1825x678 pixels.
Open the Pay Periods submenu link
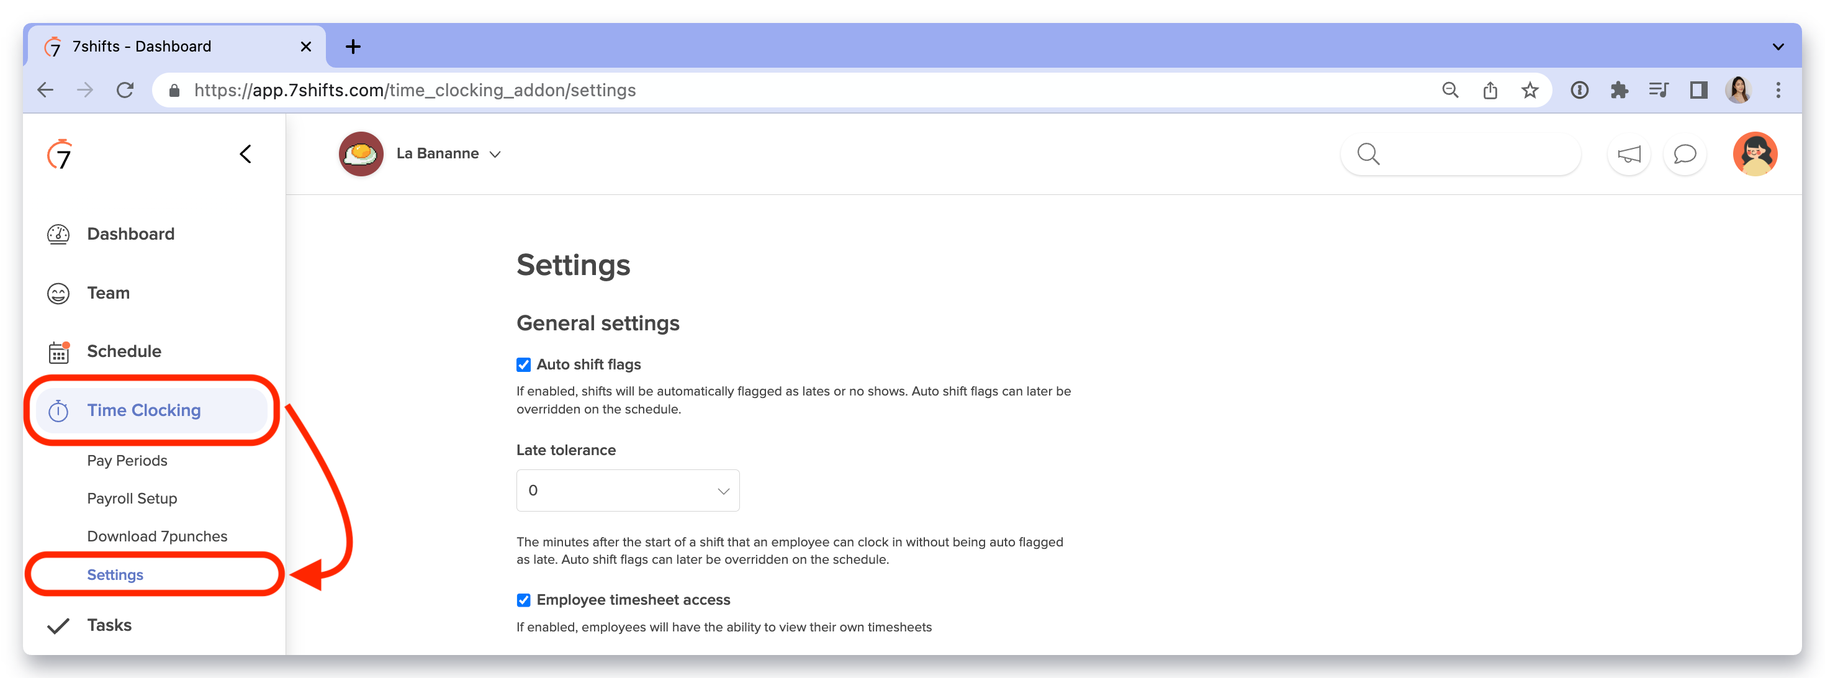click(127, 461)
